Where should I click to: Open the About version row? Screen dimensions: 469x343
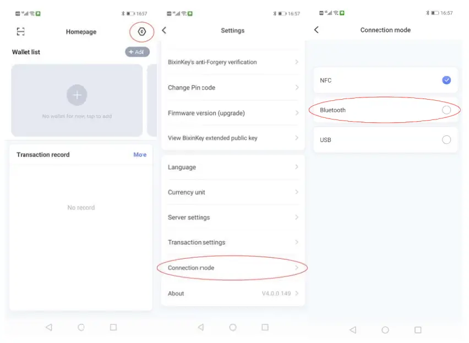point(232,293)
